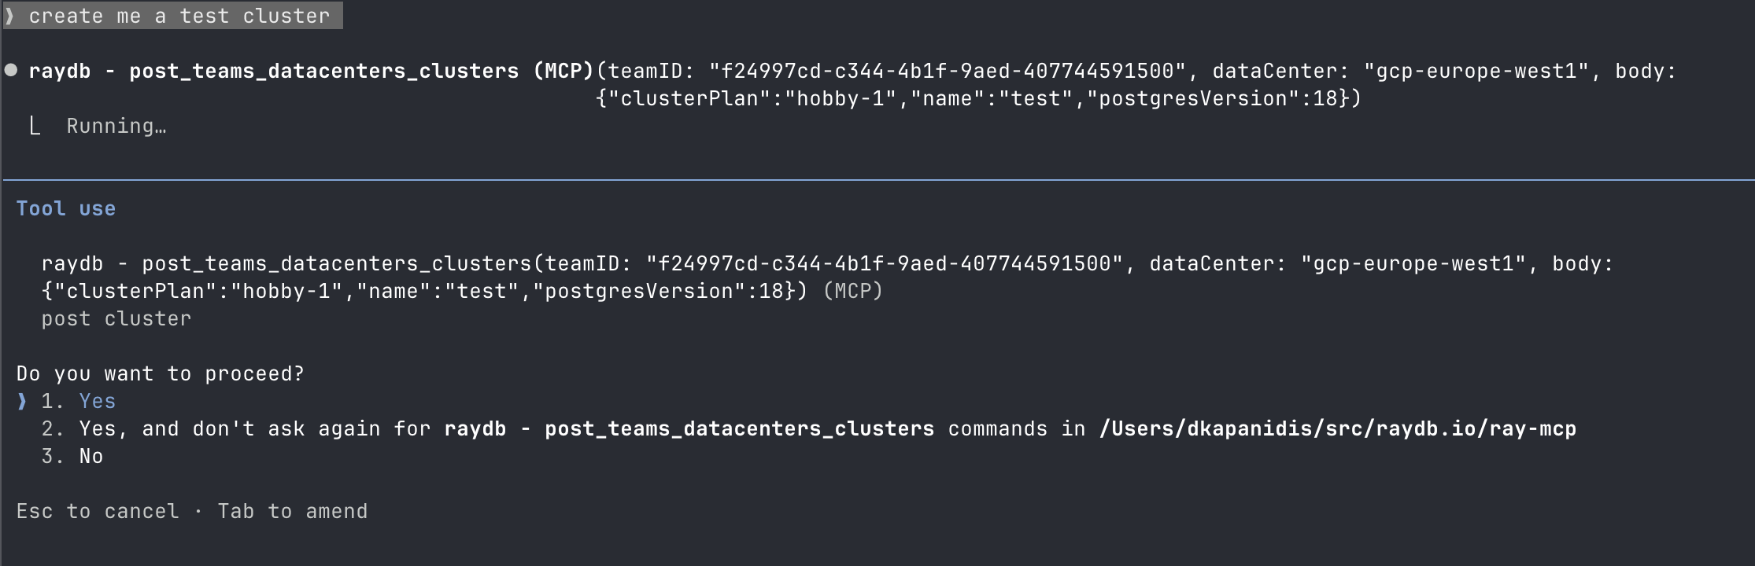The width and height of the screenshot is (1755, 566).
Task: Click the prompt chevron before the typed command
Action: point(9,16)
